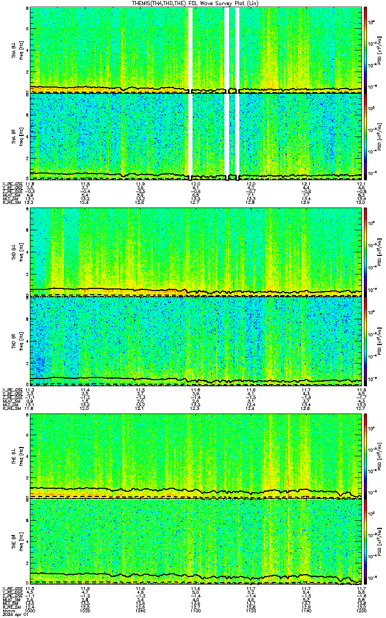Image resolution: width=386 pixels, height=618 pixels.
Task: Click the THE B‖ spectrogram panel
Action: 196,541
